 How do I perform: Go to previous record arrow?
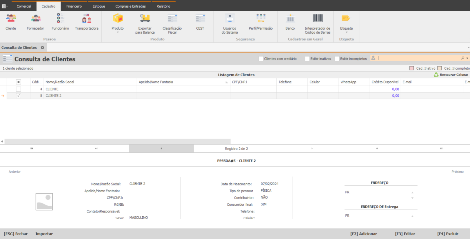161,148
